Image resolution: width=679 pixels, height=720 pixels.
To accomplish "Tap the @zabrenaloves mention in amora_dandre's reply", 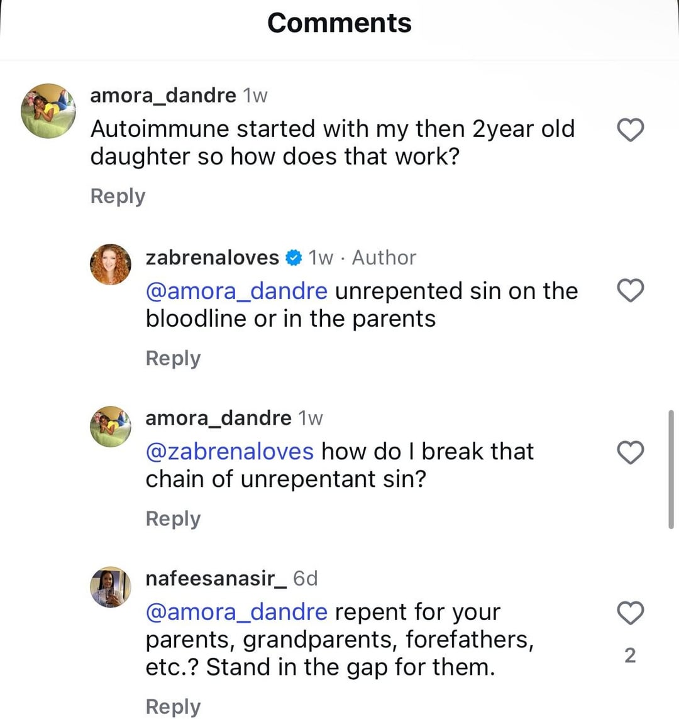I will pos(229,452).
